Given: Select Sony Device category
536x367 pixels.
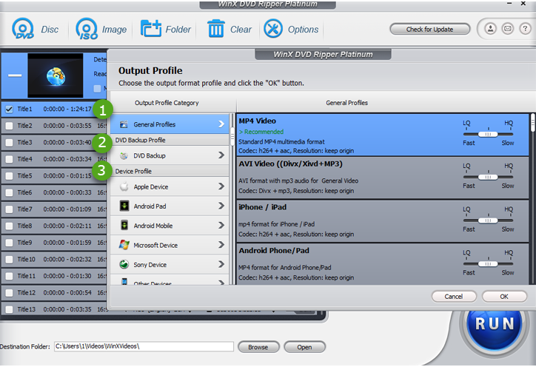Looking at the screenshot, I should click(170, 264).
